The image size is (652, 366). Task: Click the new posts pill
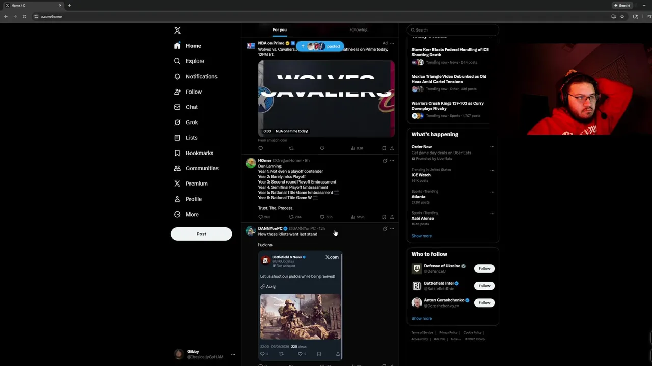click(x=320, y=46)
